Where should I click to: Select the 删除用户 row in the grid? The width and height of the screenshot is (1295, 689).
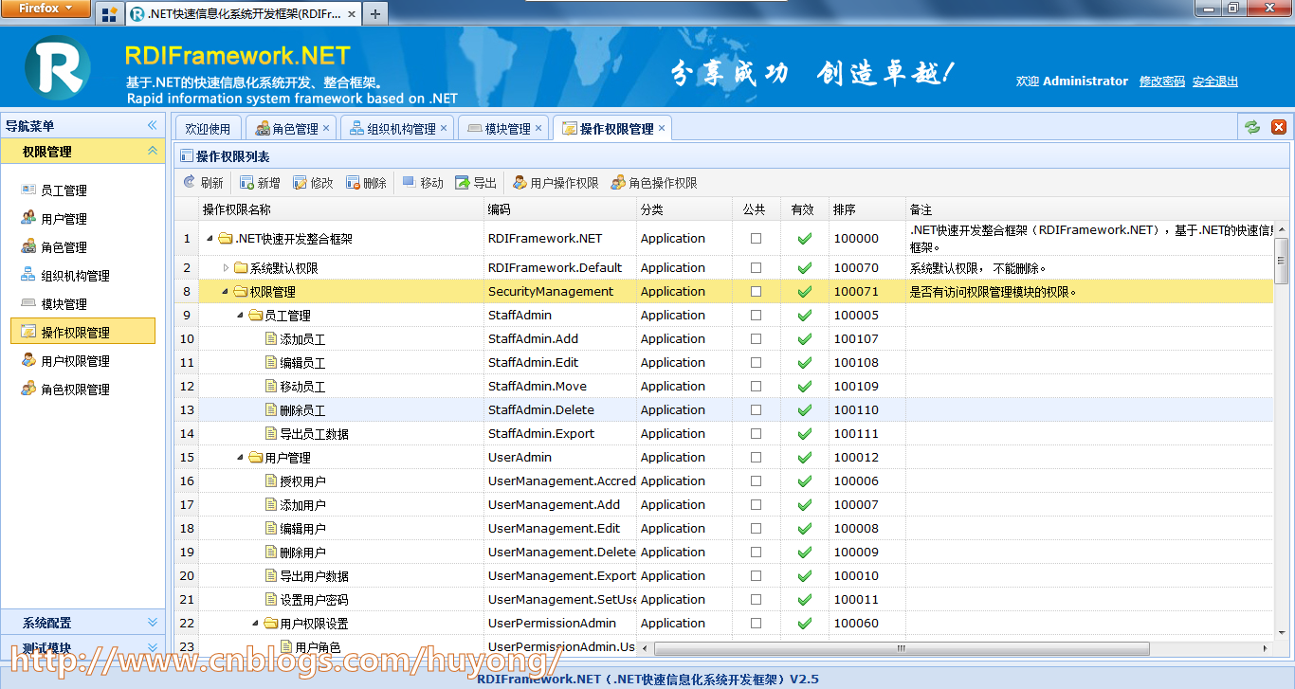pos(723,553)
